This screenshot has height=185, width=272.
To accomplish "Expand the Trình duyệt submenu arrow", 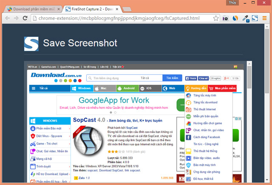I will tap(70, 167).
